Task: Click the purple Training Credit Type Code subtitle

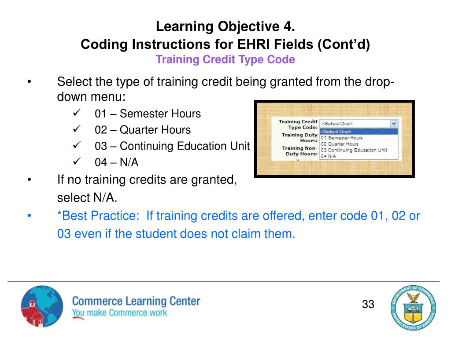Action: coord(225,59)
